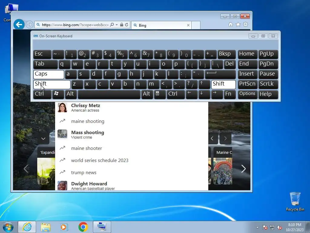Click the On-Screen Keyboard taskbar icon
Image resolution: width=310 pixels, height=233 pixels.
coord(102,227)
